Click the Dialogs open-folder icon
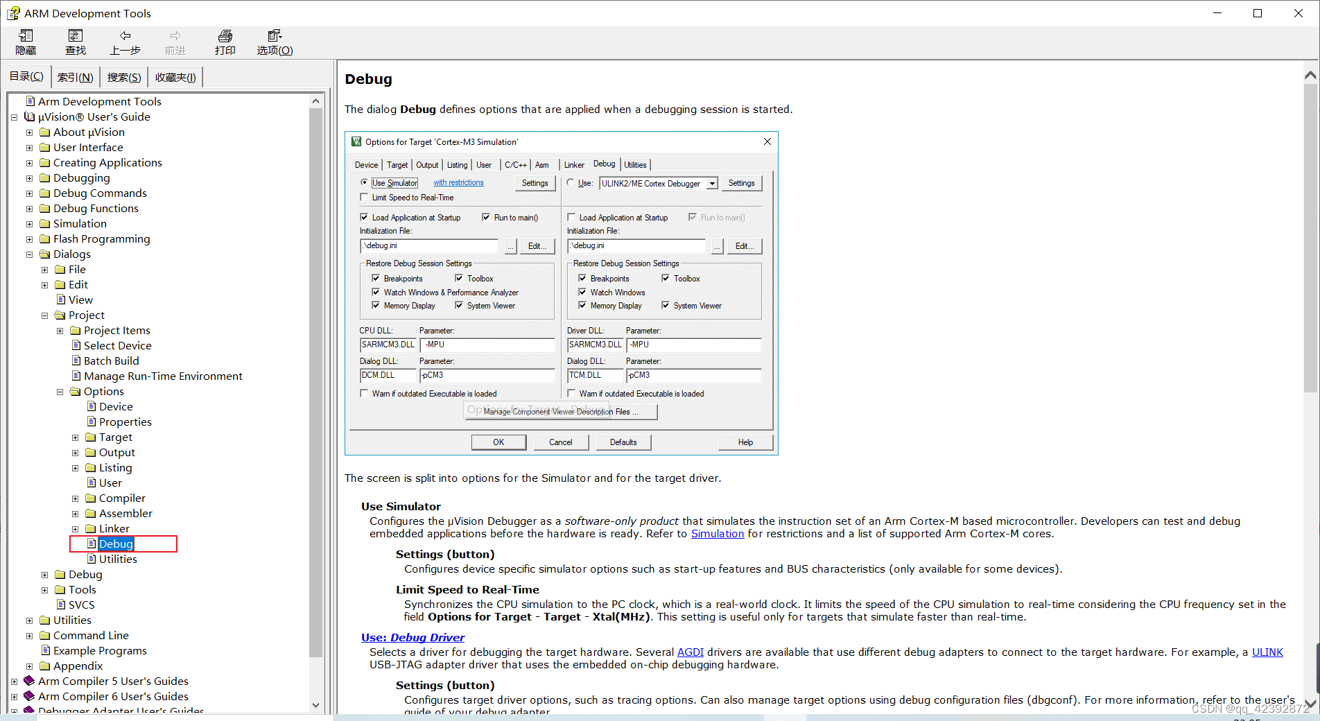The width and height of the screenshot is (1320, 721). (45, 254)
